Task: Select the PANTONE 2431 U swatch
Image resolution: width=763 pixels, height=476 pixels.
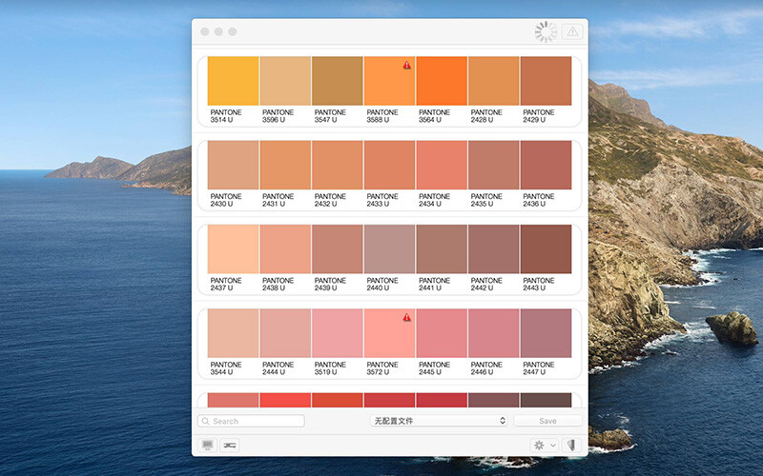Action: (285, 165)
